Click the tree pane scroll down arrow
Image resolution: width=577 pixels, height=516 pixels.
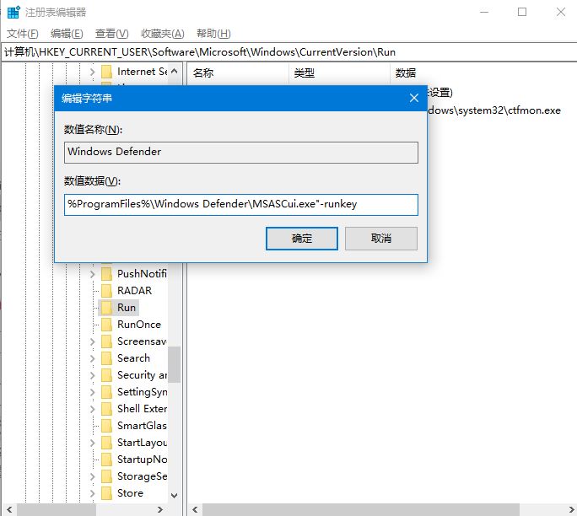tap(175, 496)
